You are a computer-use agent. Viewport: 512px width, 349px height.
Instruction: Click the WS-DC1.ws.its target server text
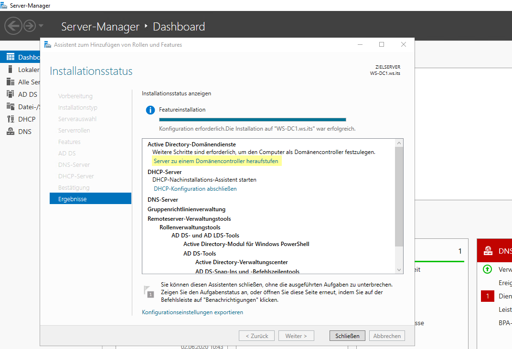click(385, 73)
